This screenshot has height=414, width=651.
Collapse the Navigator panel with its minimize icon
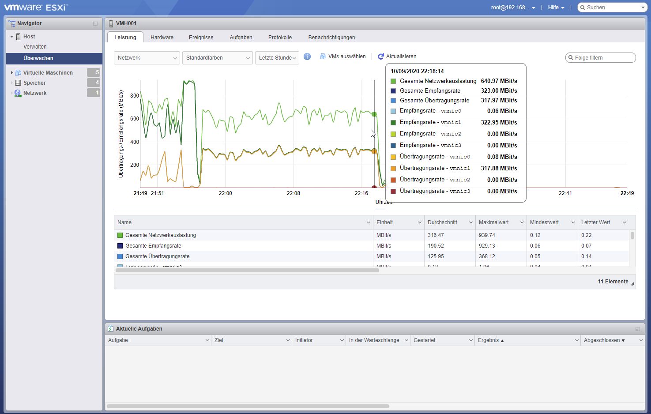pyautogui.click(x=95, y=23)
